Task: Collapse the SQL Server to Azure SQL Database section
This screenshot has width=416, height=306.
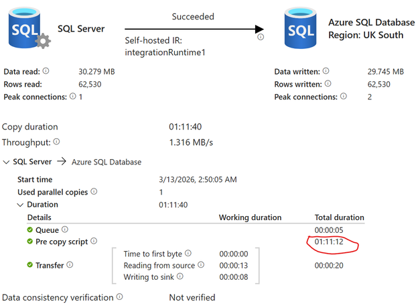Action: 6,162
